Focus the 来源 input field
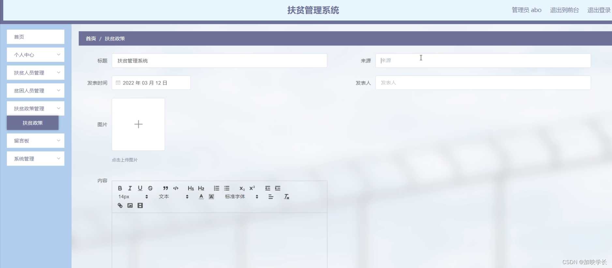Viewport: 612px width, 268px height. pos(483,61)
